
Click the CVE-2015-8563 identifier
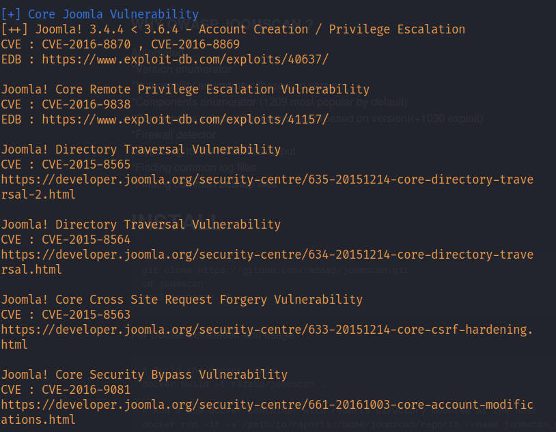[86, 315]
